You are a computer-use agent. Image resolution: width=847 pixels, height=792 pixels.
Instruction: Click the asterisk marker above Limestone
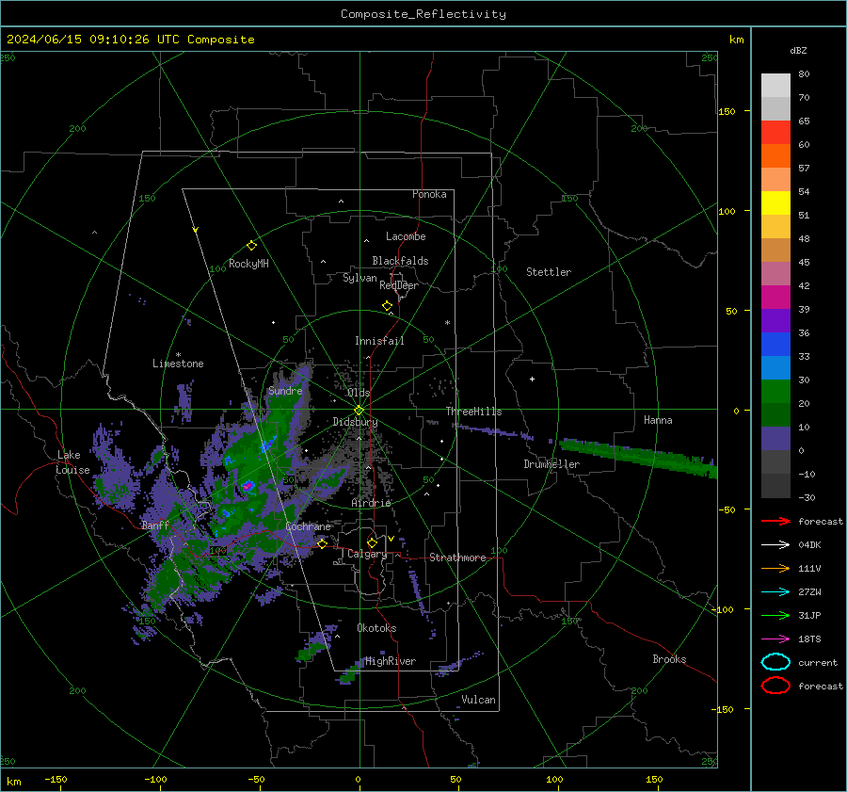point(178,355)
